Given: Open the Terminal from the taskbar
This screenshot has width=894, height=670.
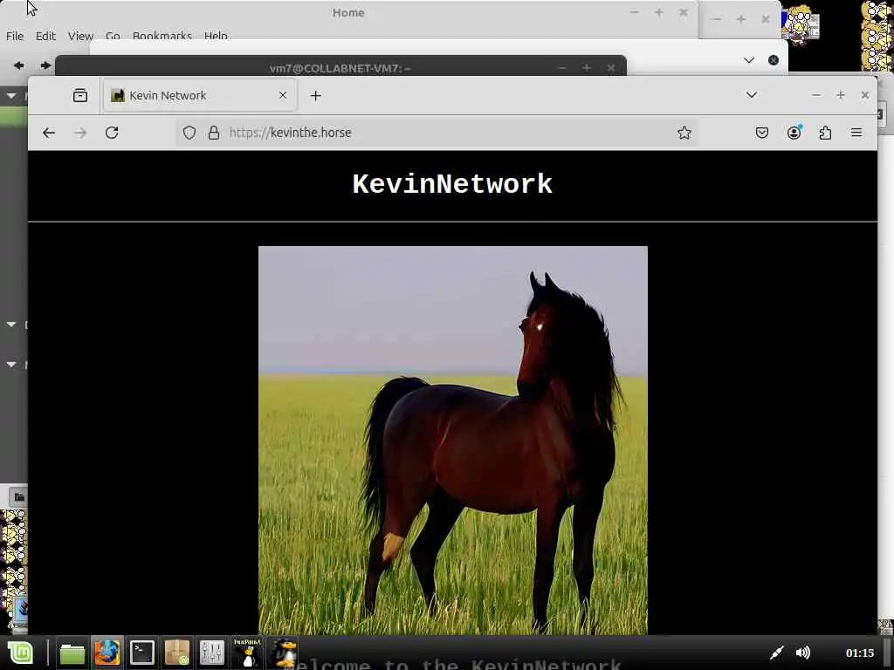Looking at the screenshot, I should 142,653.
